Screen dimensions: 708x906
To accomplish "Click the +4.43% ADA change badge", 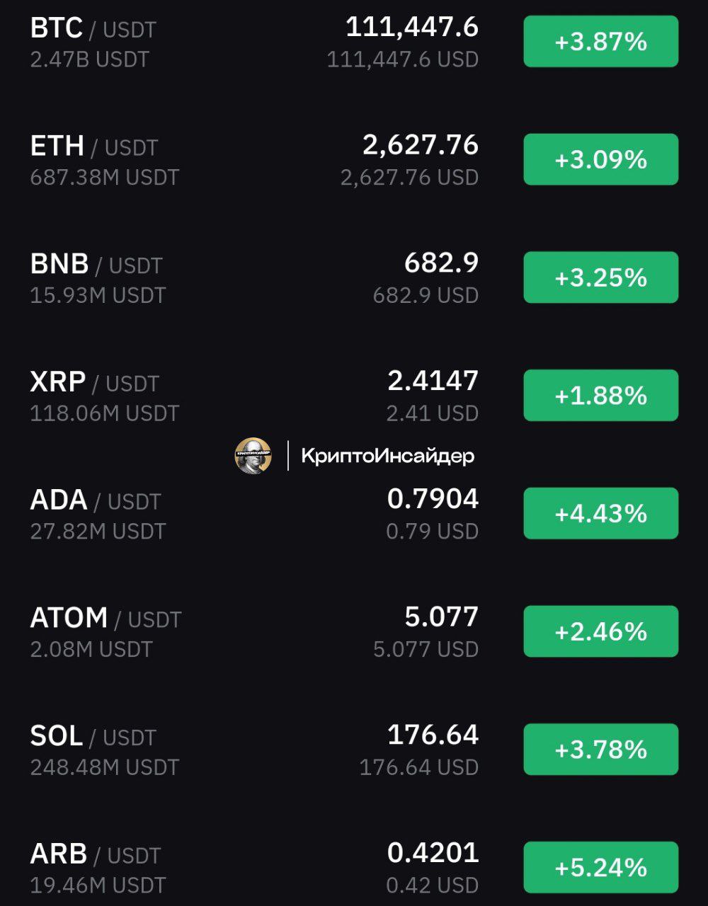I will coord(601,513).
